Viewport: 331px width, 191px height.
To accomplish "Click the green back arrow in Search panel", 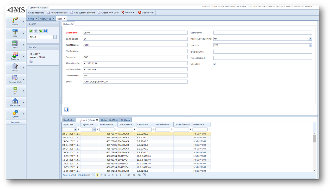I will pyautogui.click(x=31, y=31).
